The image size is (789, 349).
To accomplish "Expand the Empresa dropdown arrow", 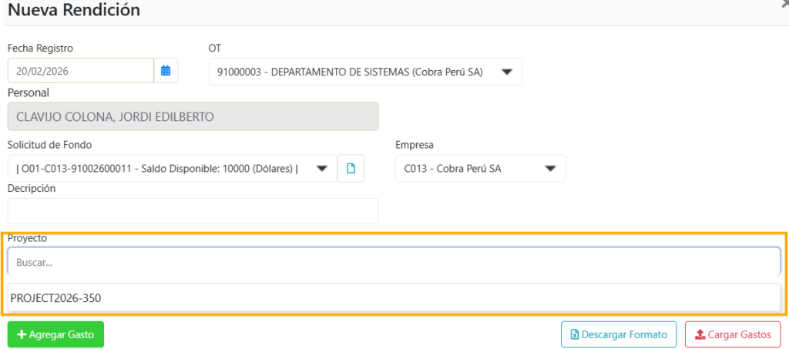I will (x=550, y=169).
